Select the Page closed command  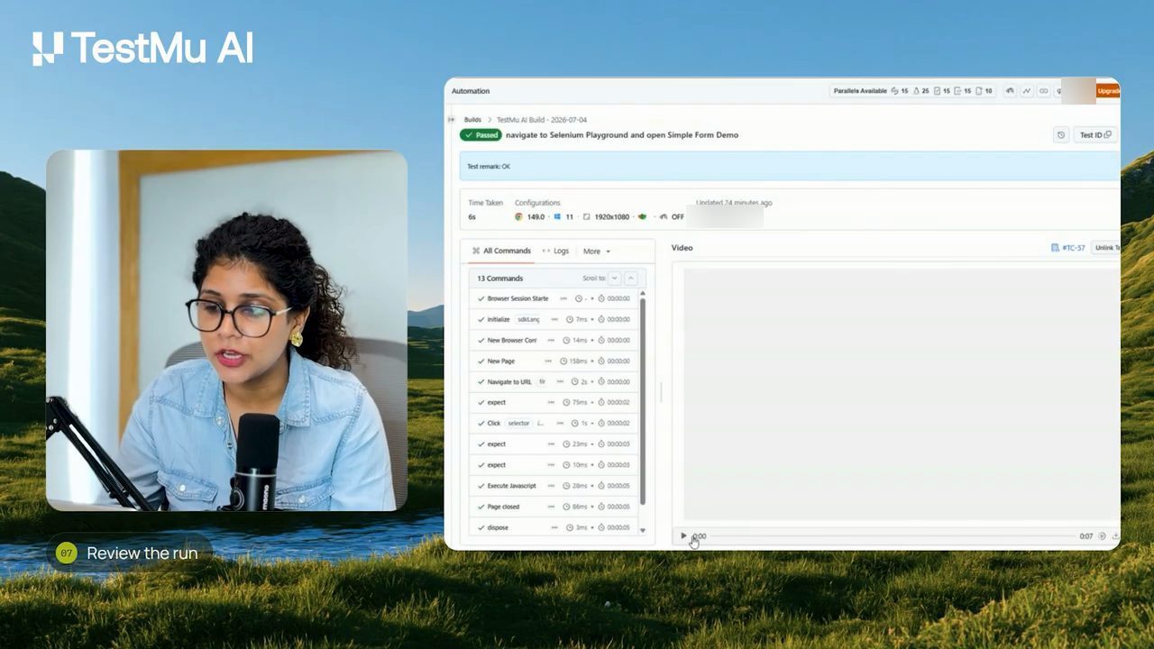[x=554, y=507]
